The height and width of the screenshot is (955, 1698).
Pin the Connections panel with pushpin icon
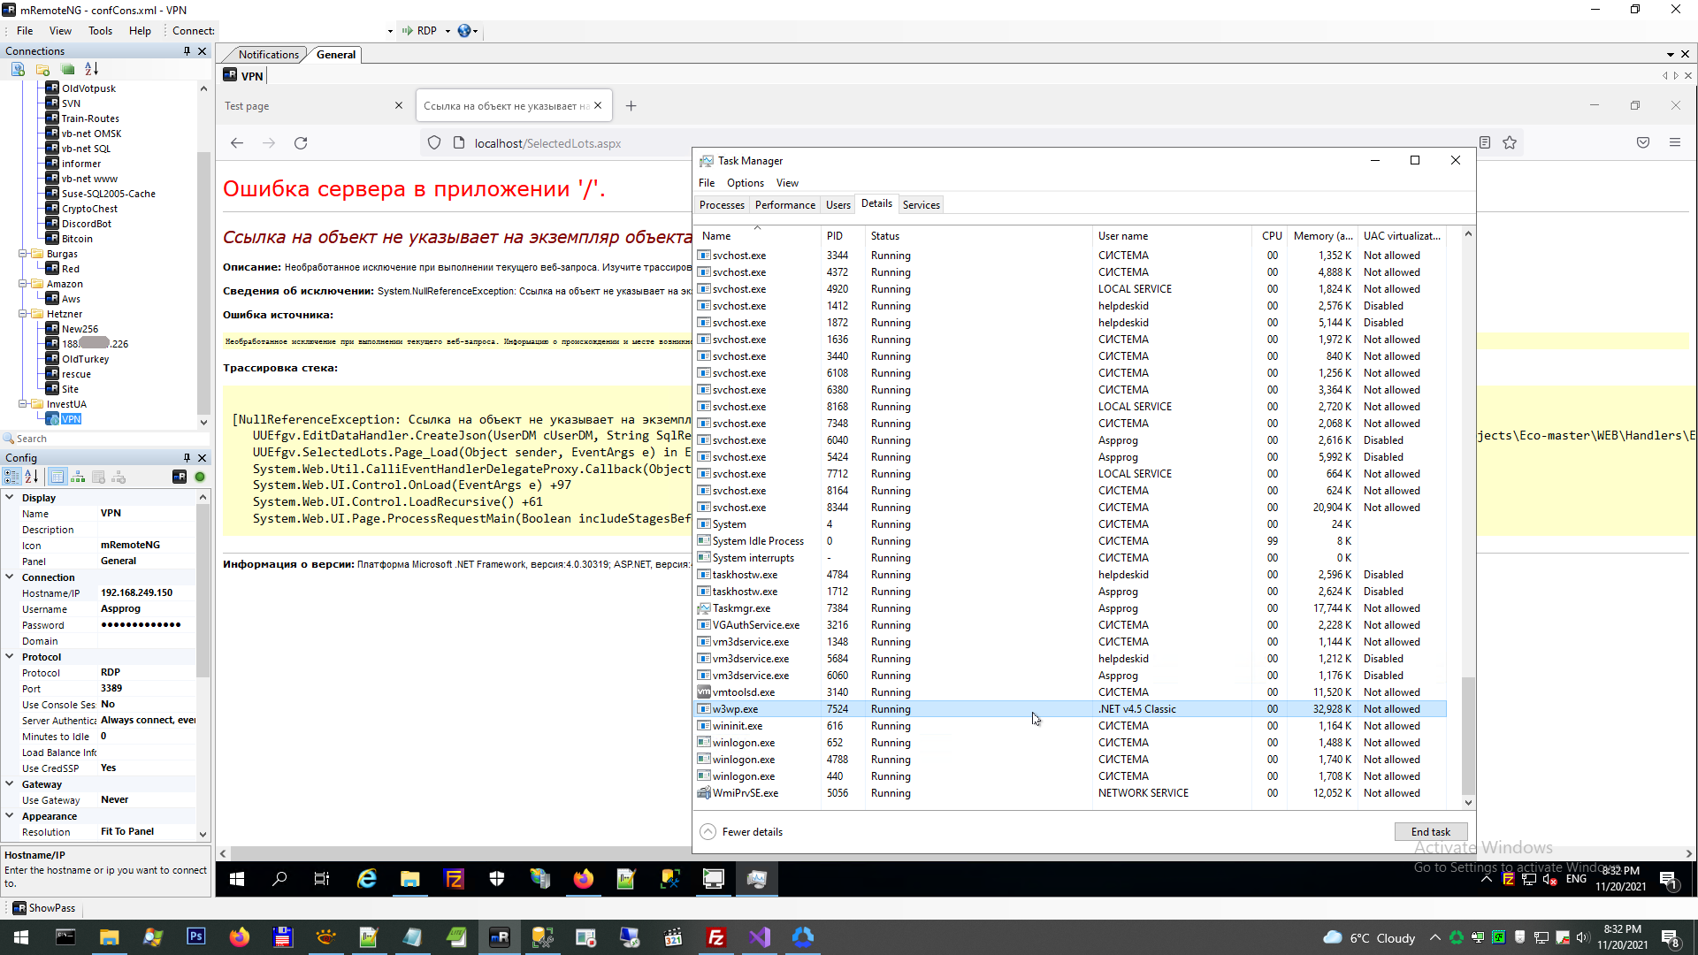coord(187,51)
